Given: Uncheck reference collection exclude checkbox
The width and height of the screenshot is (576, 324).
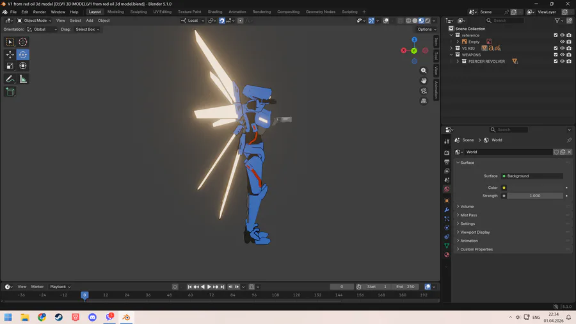Looking at the screenshot, I should coord(556,35).
